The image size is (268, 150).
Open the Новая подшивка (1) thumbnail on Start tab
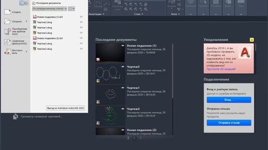[x=110, y=53]
